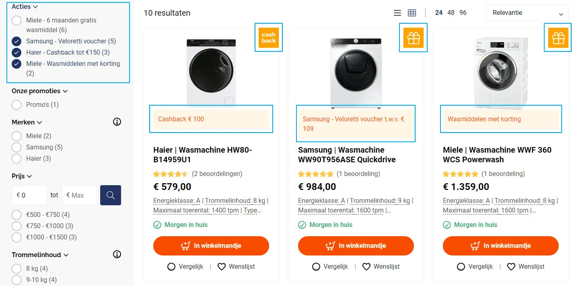Open the info icon next to Trommelinhoud
The width and height of the screenshot is (572, 286).
click(117, 254)
